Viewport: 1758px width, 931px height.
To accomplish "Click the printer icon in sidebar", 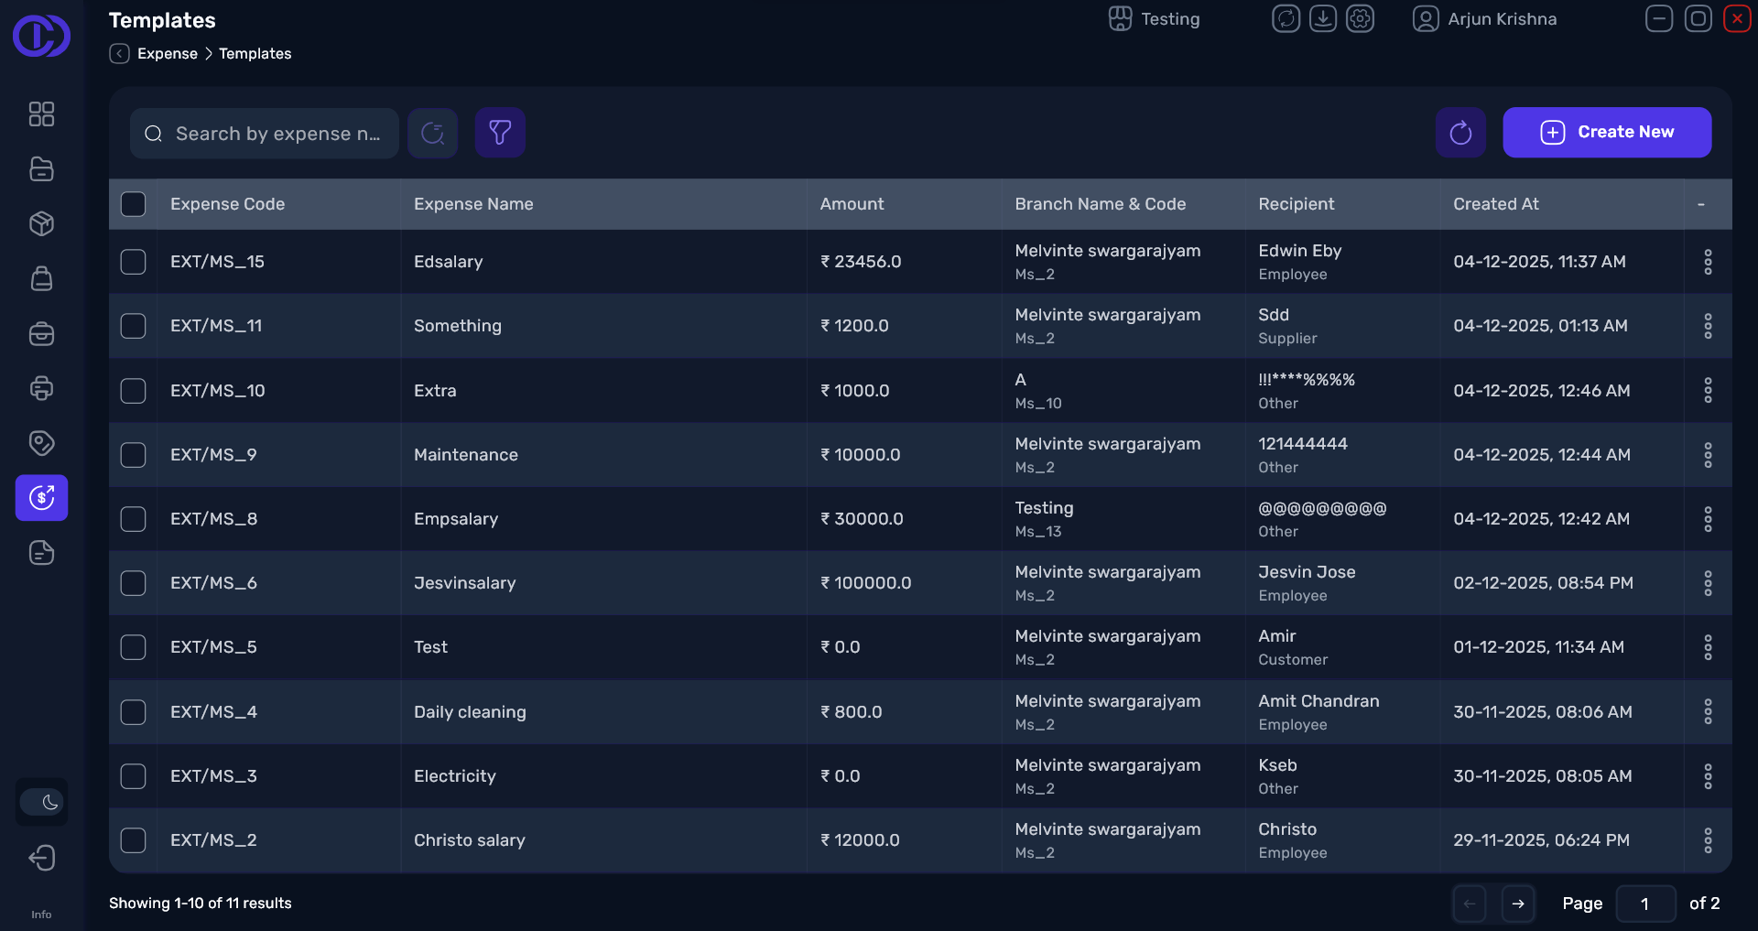I will coord(41,388).
